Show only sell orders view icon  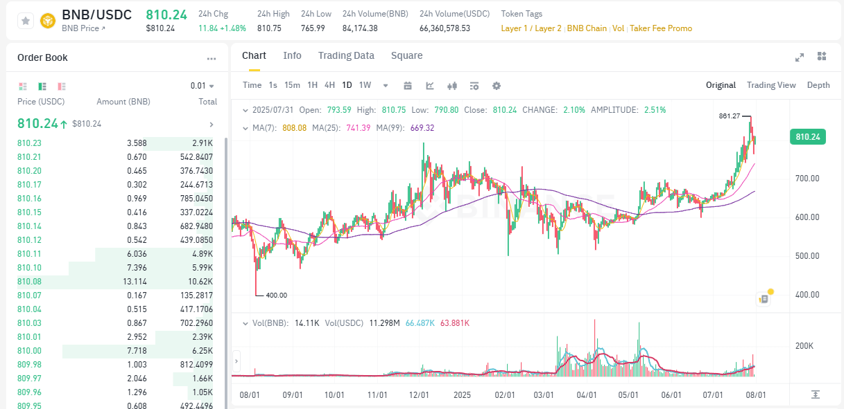pos(62,87)
